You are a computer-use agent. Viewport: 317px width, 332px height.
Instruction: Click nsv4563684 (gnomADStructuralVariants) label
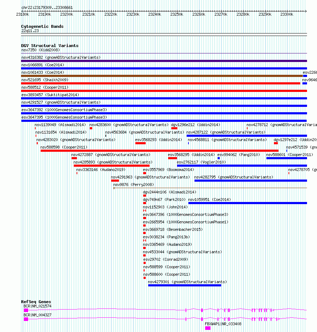click(145, 132)
